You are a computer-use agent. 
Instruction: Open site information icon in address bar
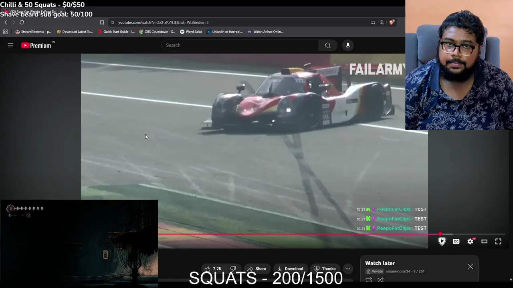click(112, 22)
